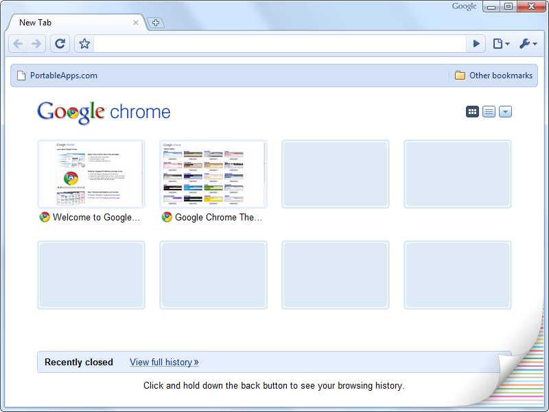Open Google Chrome Themes thumbnail
The height and width of the screenshot is (412, 549).
(x=213, y=174)
